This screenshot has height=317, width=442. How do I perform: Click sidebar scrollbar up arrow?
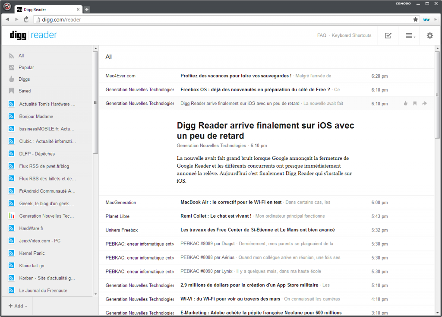tap(95, 48)
